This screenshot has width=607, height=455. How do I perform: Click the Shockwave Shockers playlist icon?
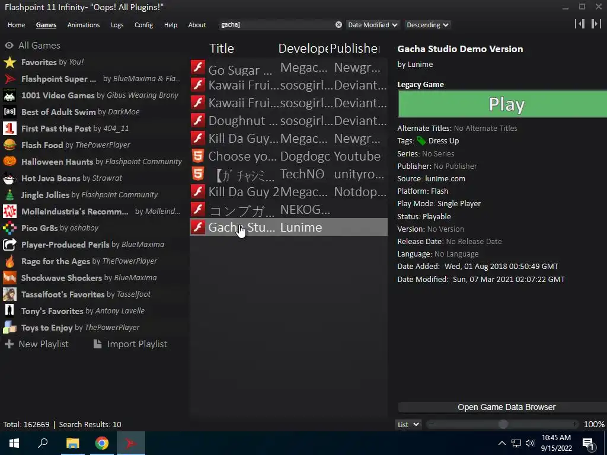(9, 278)
